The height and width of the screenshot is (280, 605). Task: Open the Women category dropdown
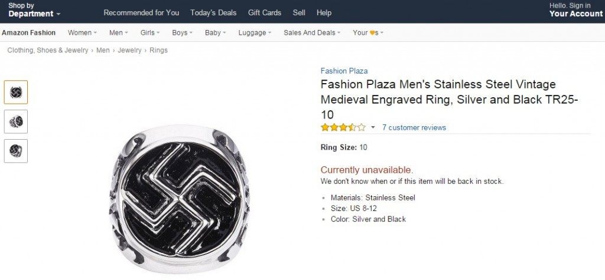(82, 33)
